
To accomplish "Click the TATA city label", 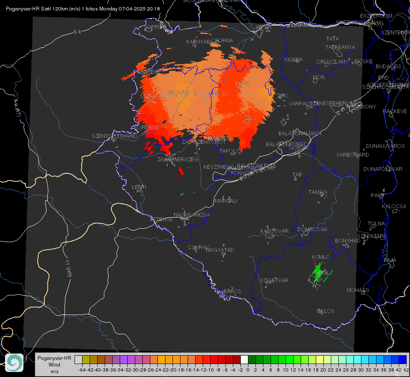I will click(333, 39).
